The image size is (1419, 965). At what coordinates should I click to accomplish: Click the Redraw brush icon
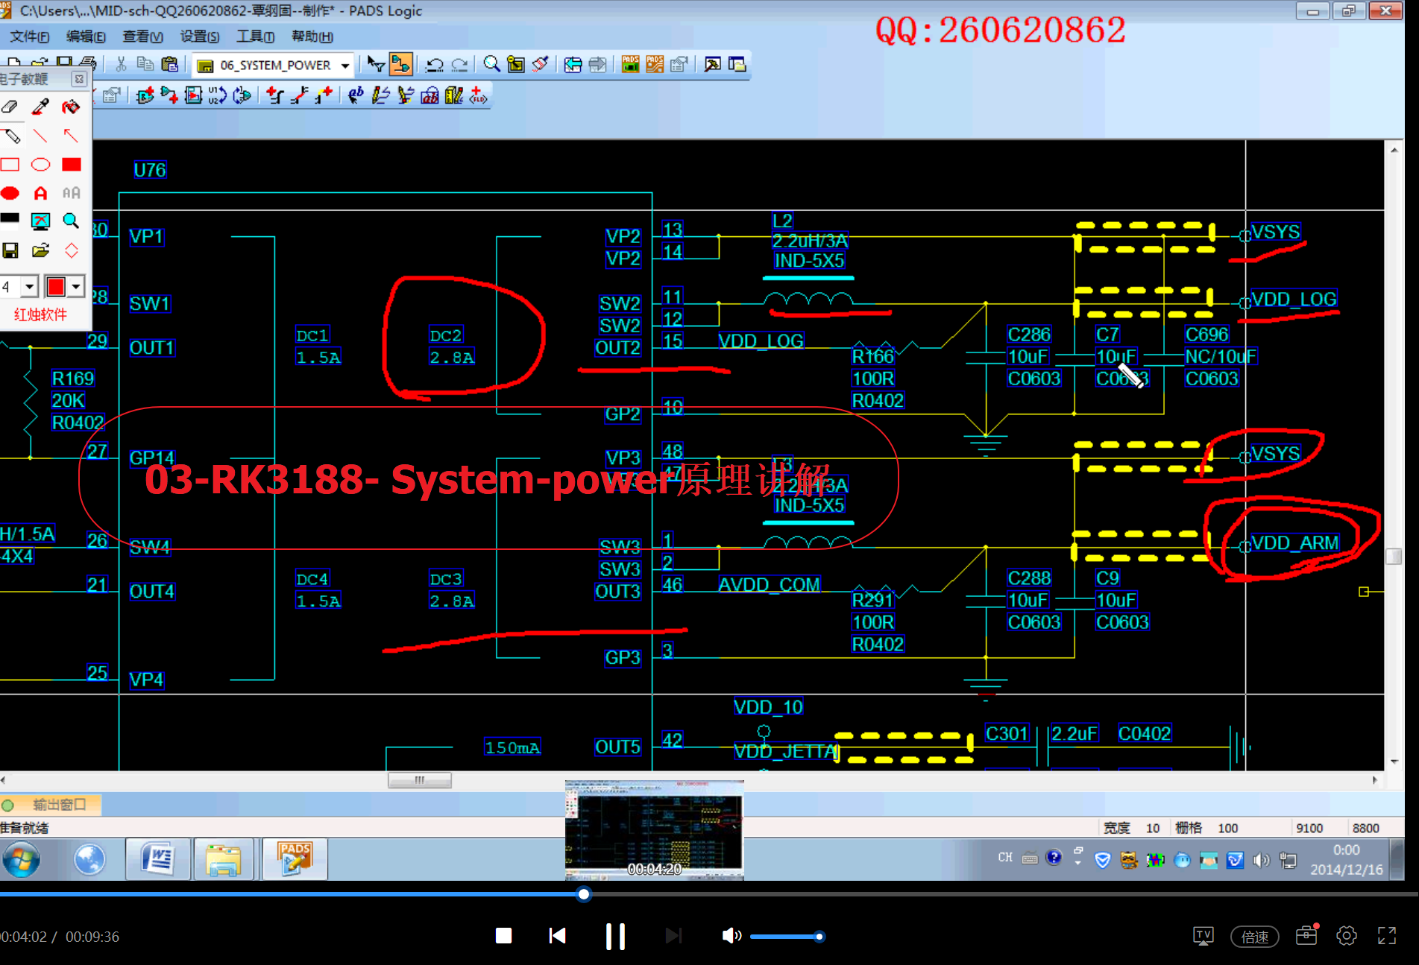[x=541, y=65]
